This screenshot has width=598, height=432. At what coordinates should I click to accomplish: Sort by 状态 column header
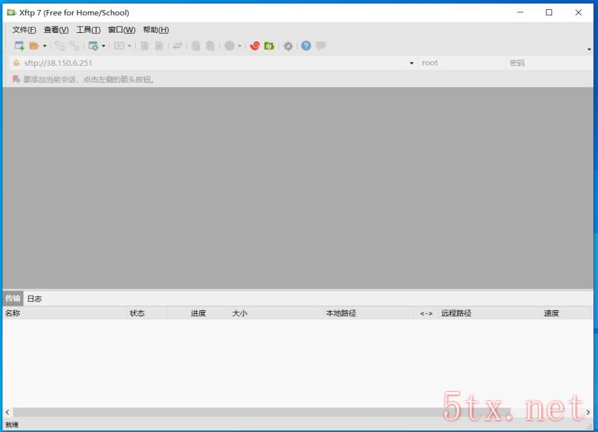(x=147, y=313)
